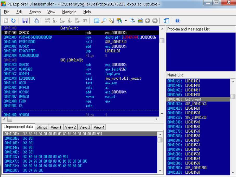Click the navigate back arrow icon
The width and height of the screenshot is (236, 177).
(x=148, y=21)
